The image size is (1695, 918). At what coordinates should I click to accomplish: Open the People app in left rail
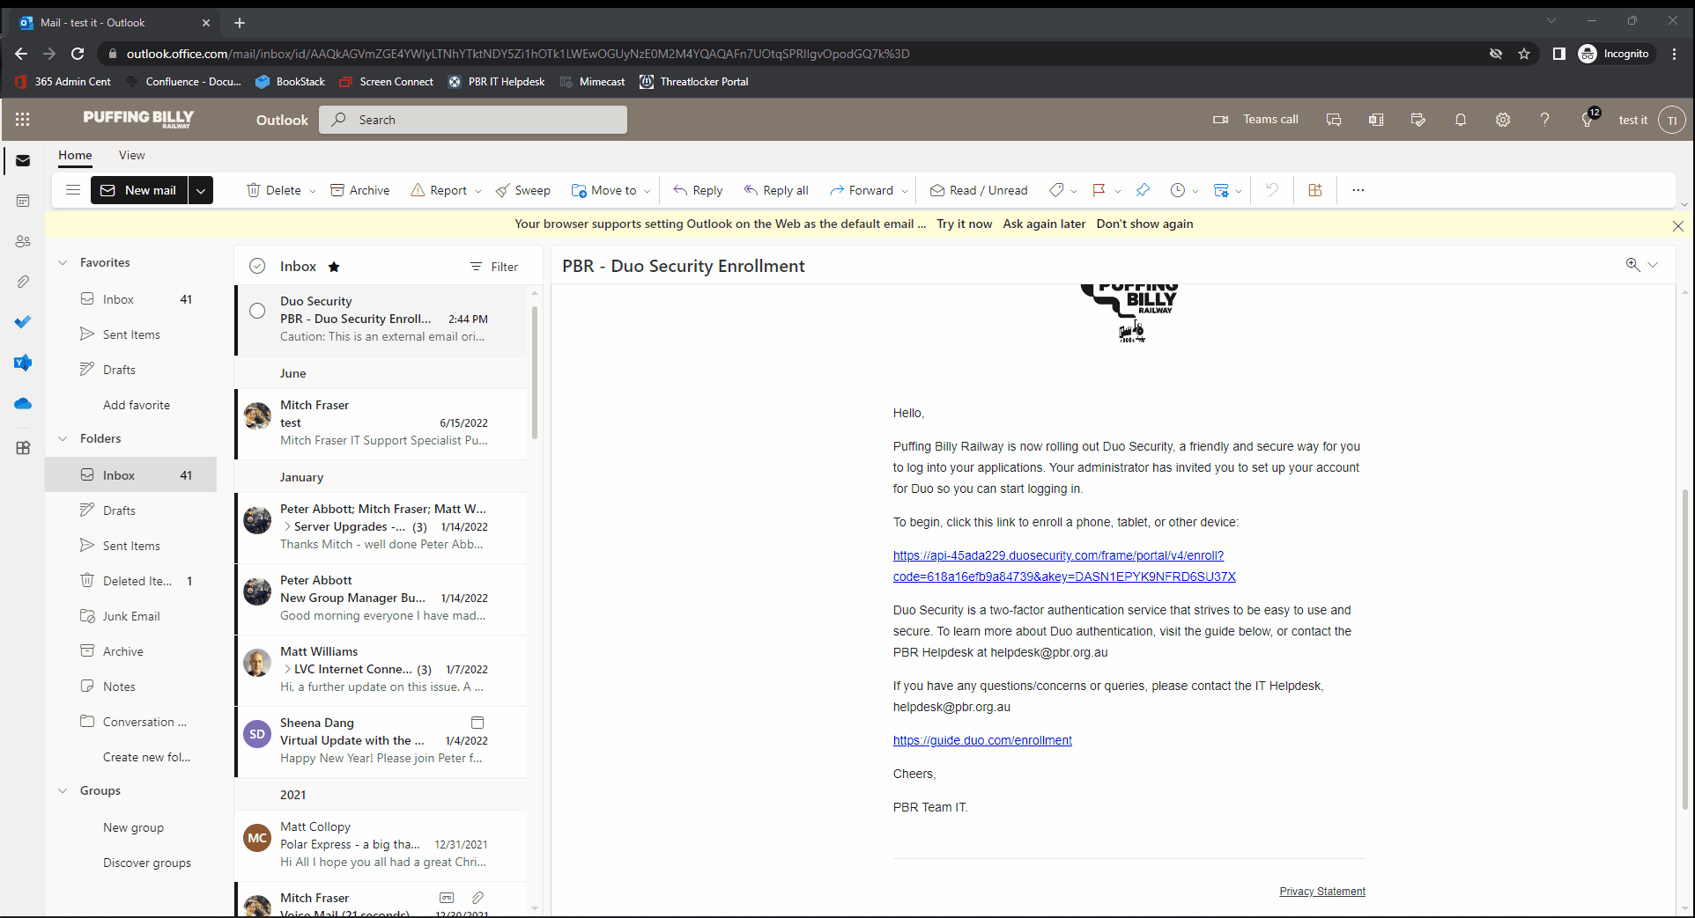[23, 241]
